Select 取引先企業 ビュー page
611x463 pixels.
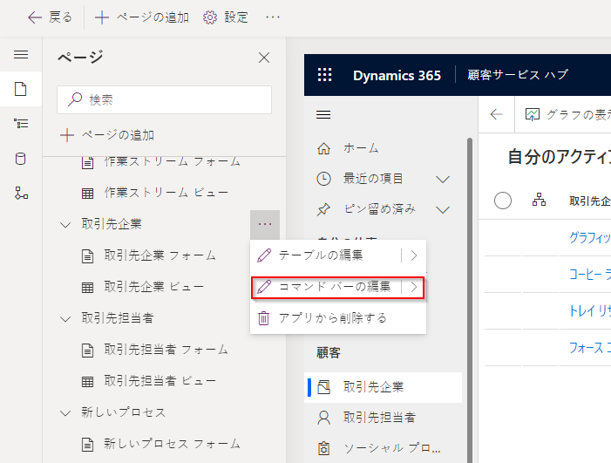(143, 287)
